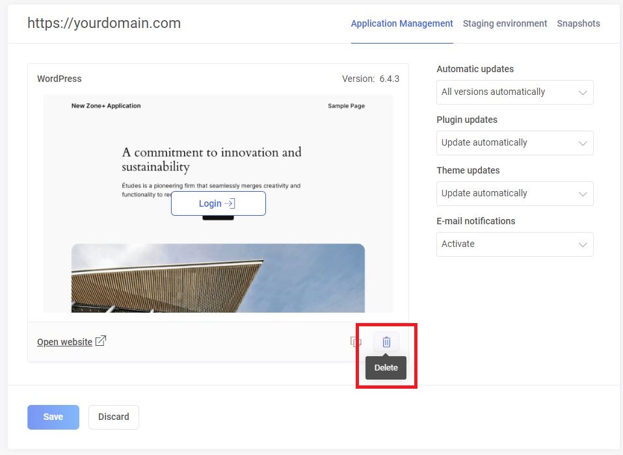Image resolution: width=623 pixels, height=455 pixels.
Task: Click the building photo in website preview
Action: click(x=218, y=278)
